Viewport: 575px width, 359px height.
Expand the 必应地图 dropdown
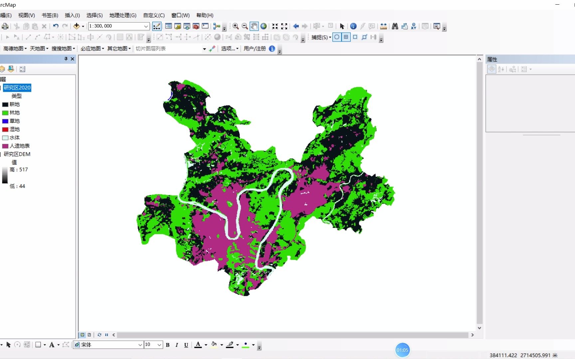(x=92, y=49)
